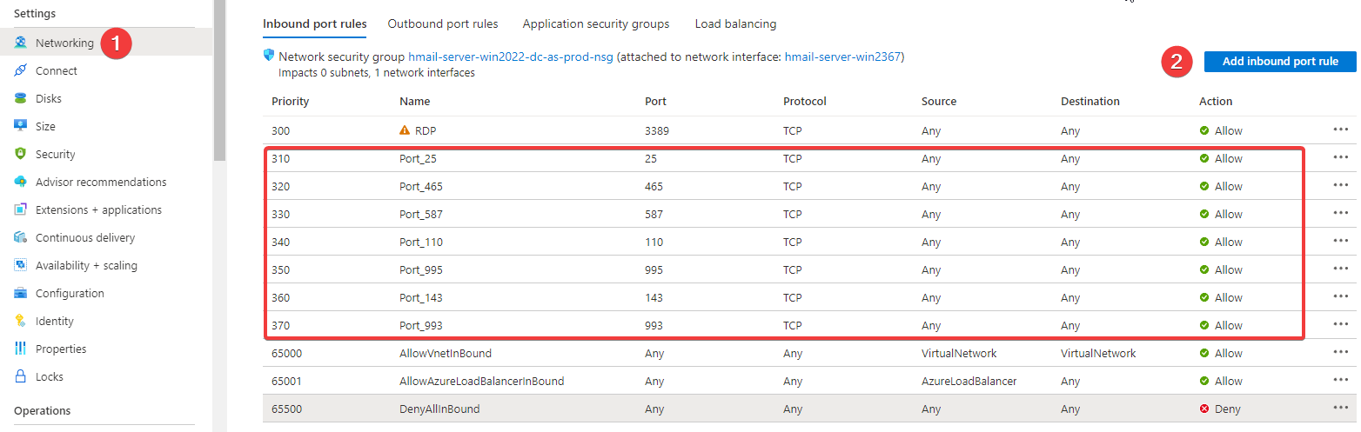
Task: Click the Extensions + applications icon
Action: (x=20, y=209)
